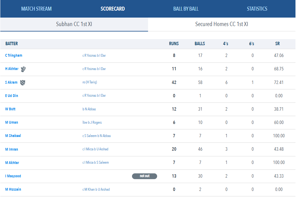Click M Hussain batter name
Image resolution: width=297 pixels, height=197 pixels.
tap(13, 189)
